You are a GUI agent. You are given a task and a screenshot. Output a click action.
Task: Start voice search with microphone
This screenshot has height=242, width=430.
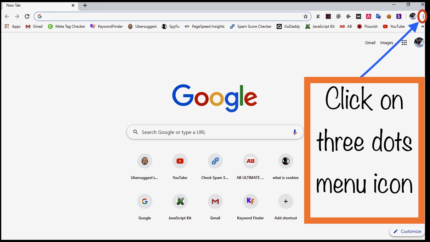pyautogui.click(x=295, y=132)
